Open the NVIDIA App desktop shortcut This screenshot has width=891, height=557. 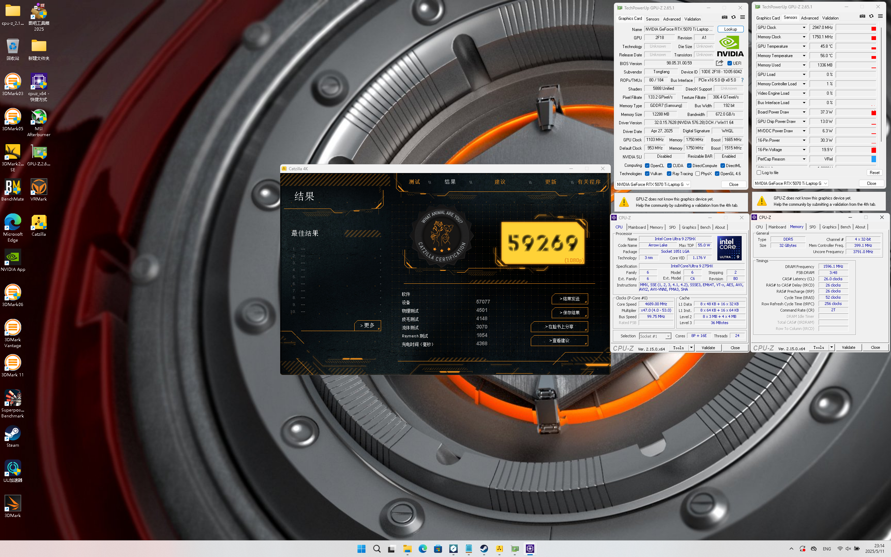click(x=13, y=260)
